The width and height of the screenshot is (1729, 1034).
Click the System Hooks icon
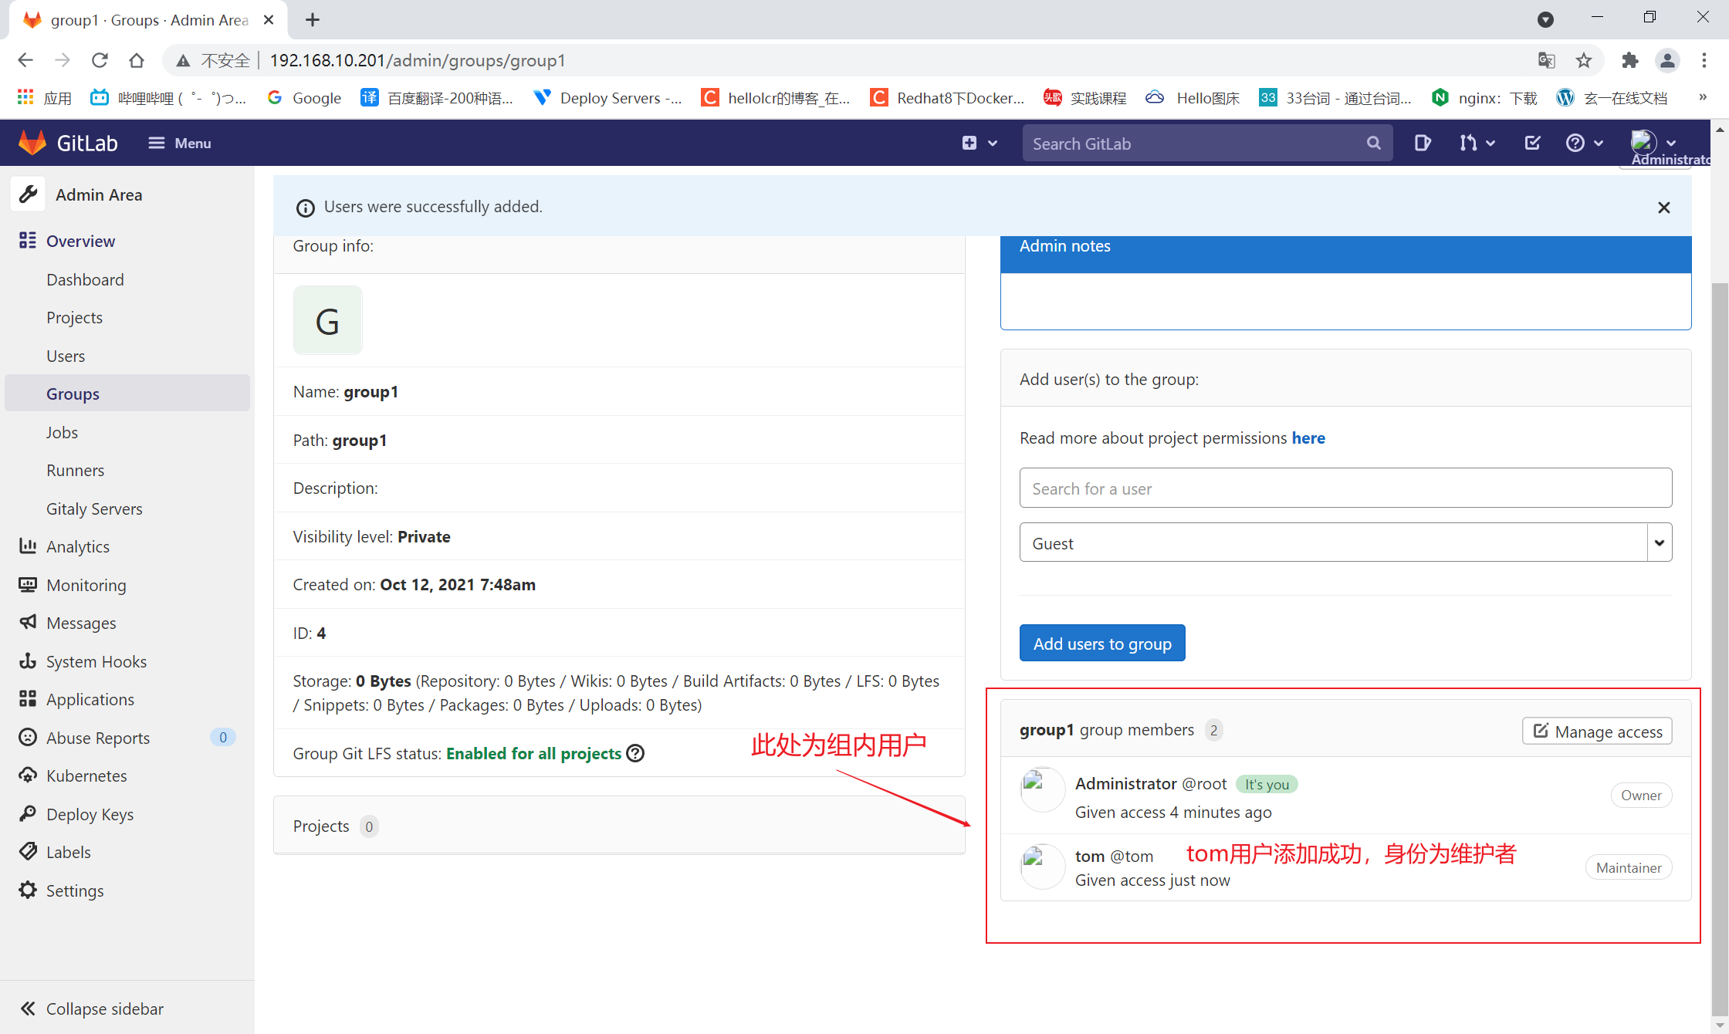28,661
